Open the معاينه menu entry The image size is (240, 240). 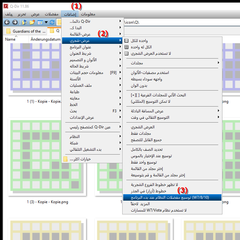point(92,98)
